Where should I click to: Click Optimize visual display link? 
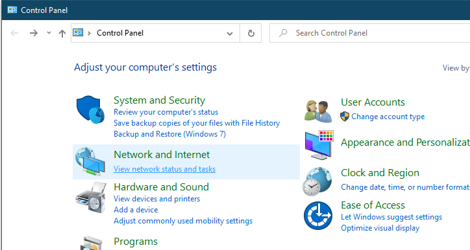380,228
